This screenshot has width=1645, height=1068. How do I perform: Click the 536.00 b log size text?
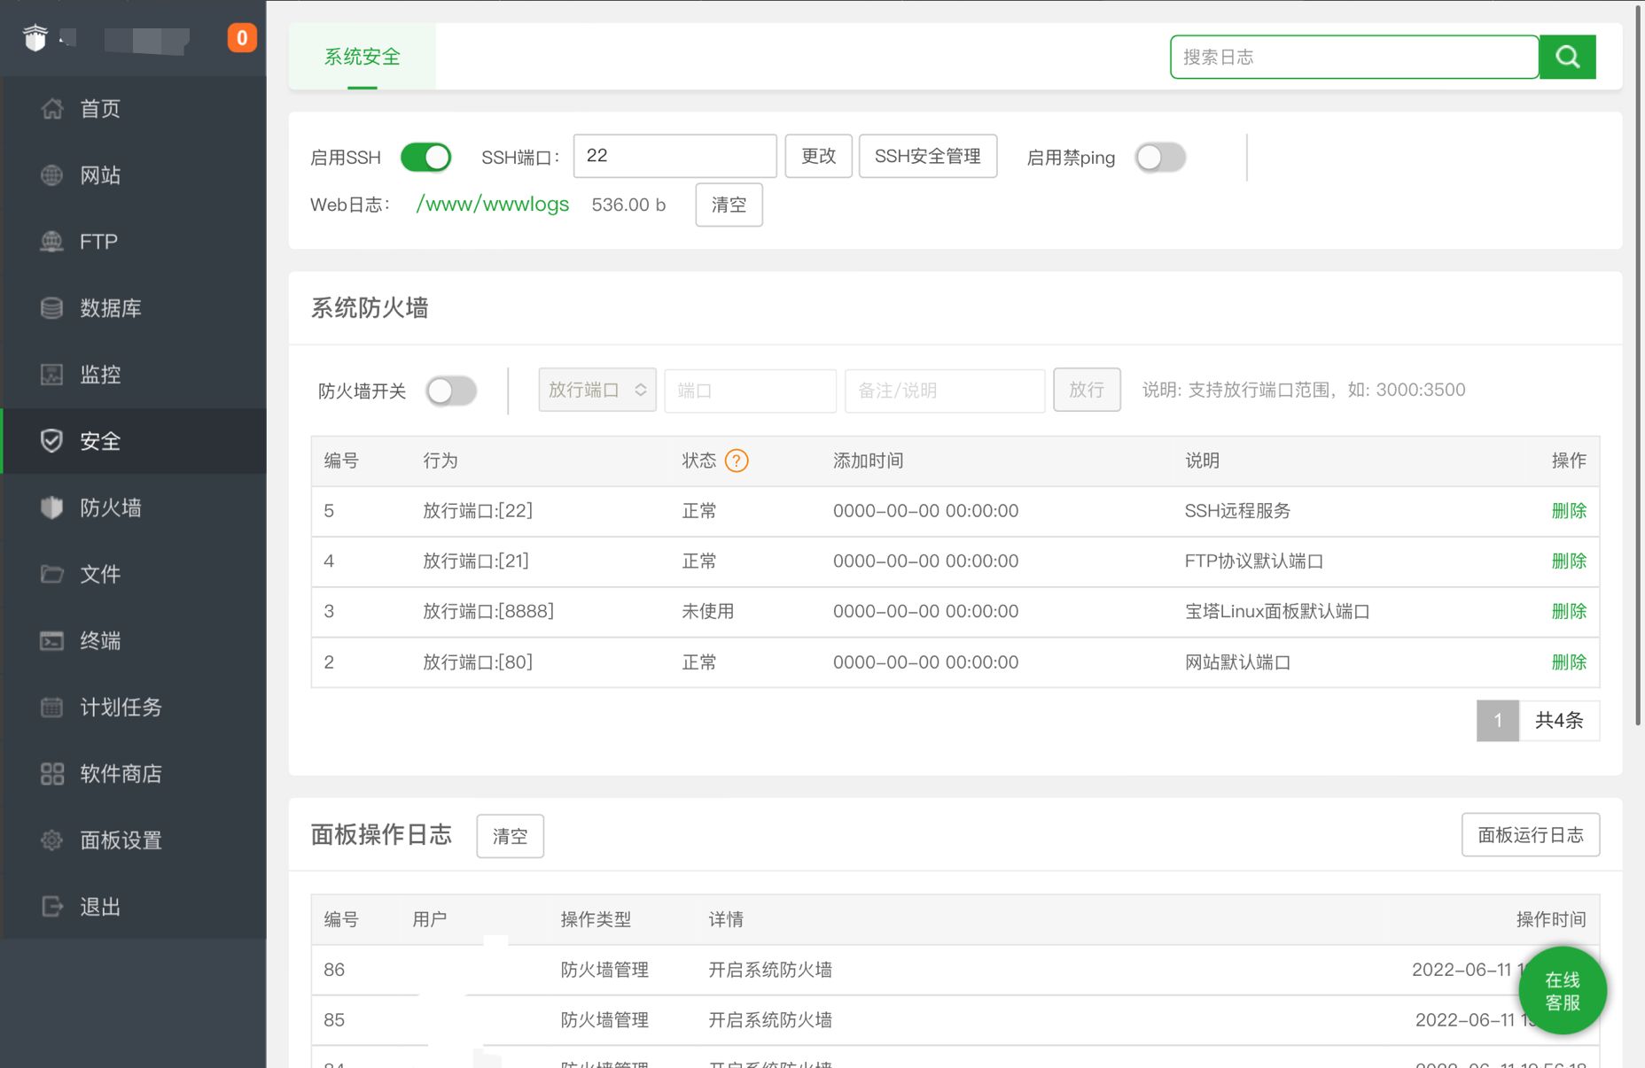coord(628,205)
